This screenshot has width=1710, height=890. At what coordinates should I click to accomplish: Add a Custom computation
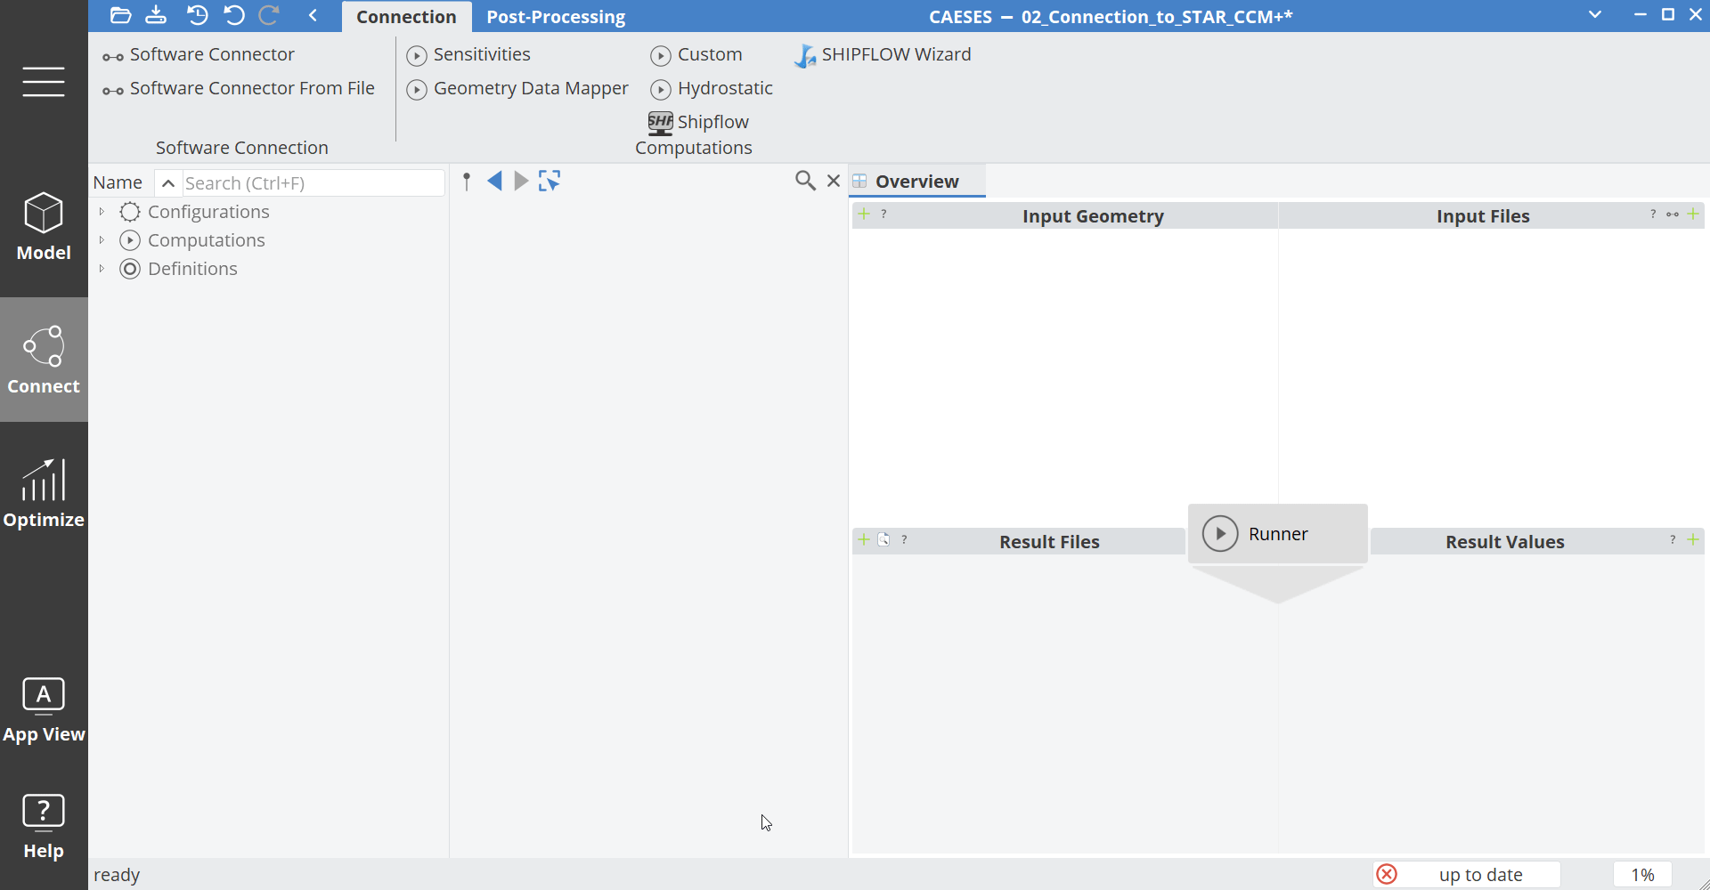pyautogui.click(x=696, y=55)
